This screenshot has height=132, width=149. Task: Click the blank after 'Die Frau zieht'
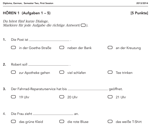(53, 115)
